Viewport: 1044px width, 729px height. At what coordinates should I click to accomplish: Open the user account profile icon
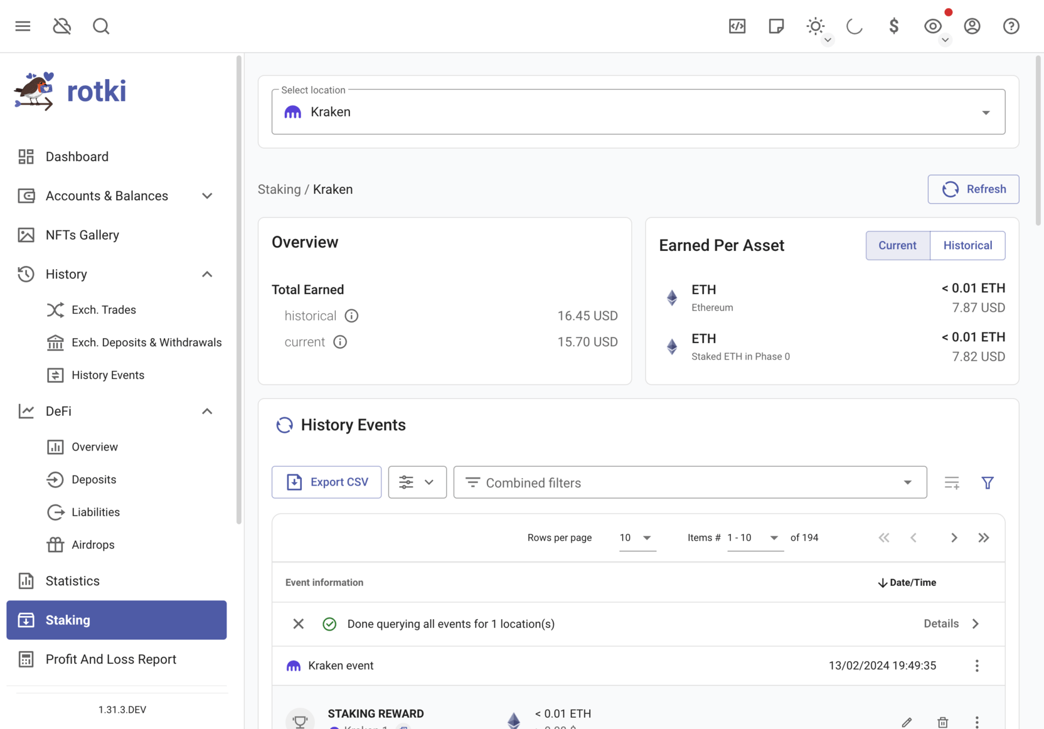click(972, 26)
